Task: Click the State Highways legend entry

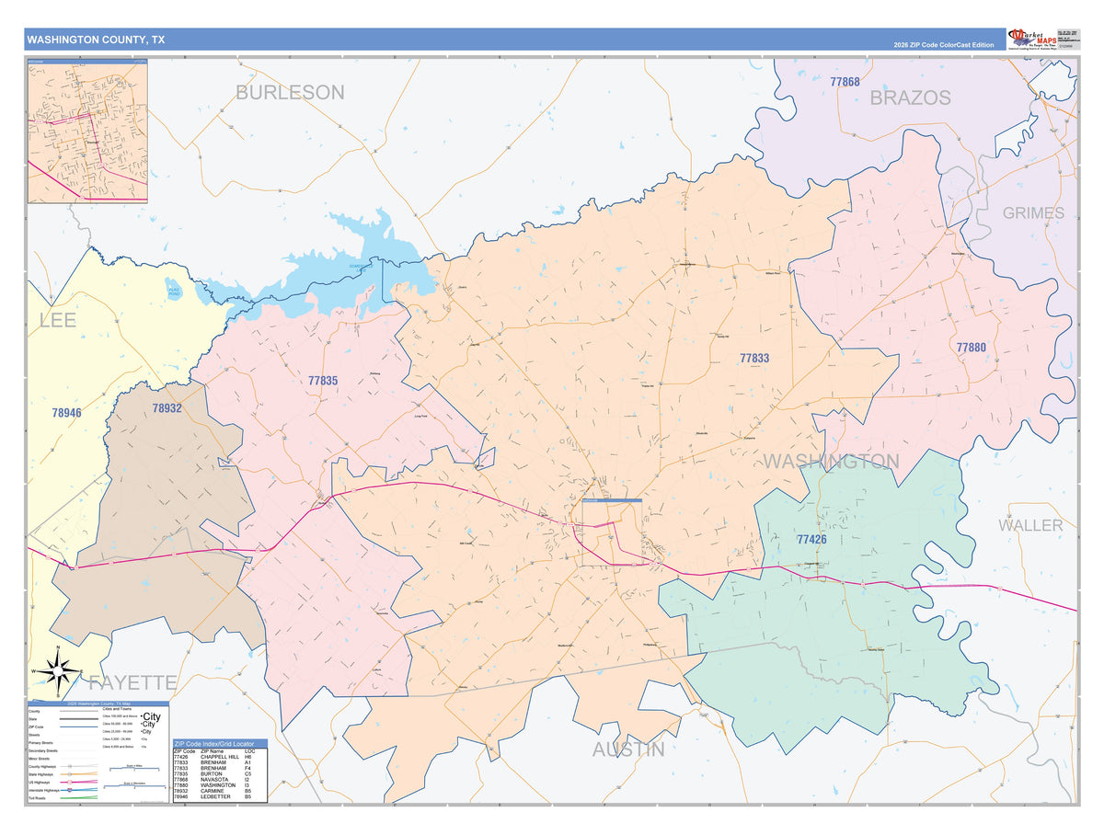Action: point(63,774)
